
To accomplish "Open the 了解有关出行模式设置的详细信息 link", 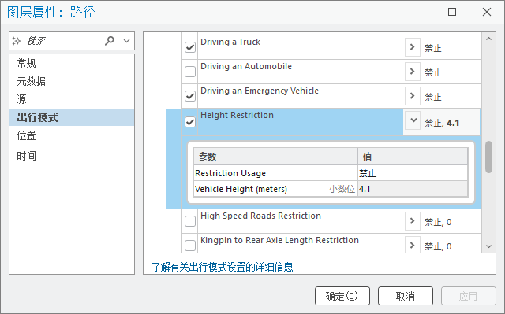I will tap(223, 267).
